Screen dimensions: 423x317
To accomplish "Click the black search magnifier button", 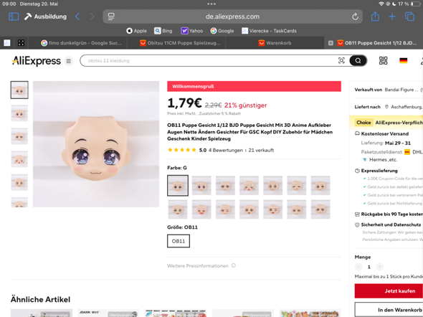I will point(358,61).
